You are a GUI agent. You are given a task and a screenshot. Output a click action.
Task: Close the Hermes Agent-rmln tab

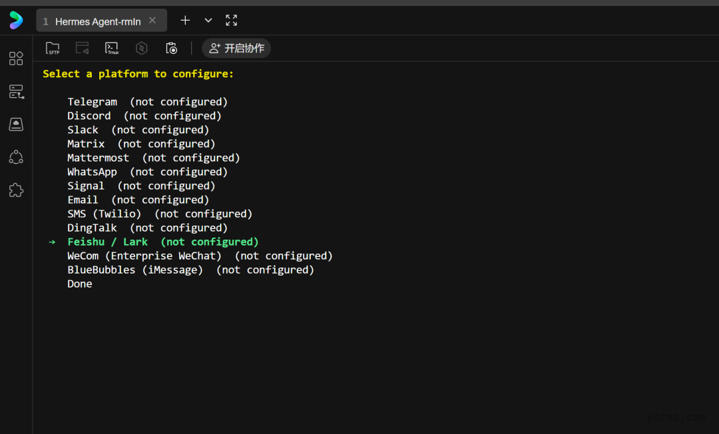pos(152,21)
